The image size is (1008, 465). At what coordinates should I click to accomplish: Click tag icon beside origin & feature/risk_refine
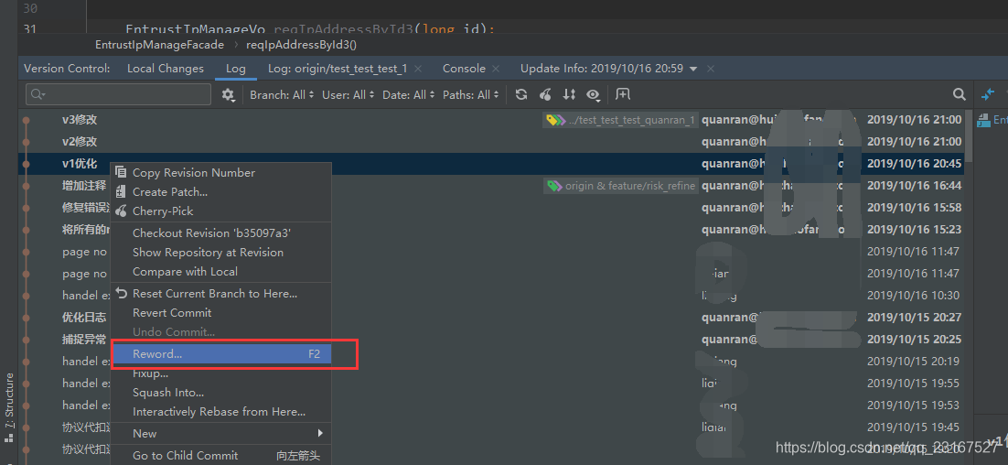pos(554,186)
